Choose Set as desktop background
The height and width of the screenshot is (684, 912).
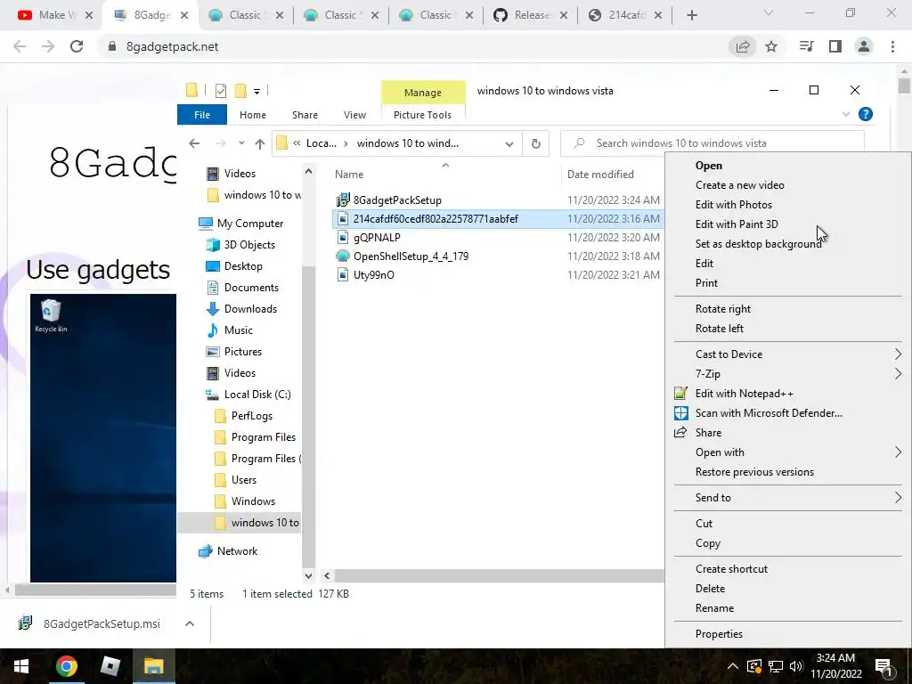759,244
